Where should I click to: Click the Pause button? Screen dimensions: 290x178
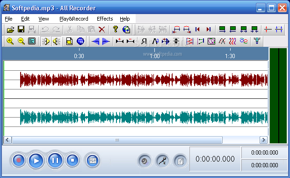(55, 160)
